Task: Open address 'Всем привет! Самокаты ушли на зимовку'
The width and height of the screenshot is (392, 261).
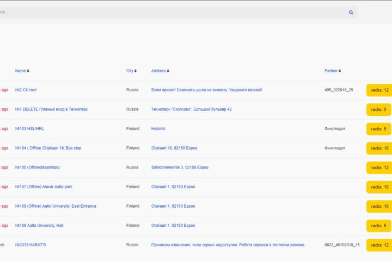Action: coord(206,90)
